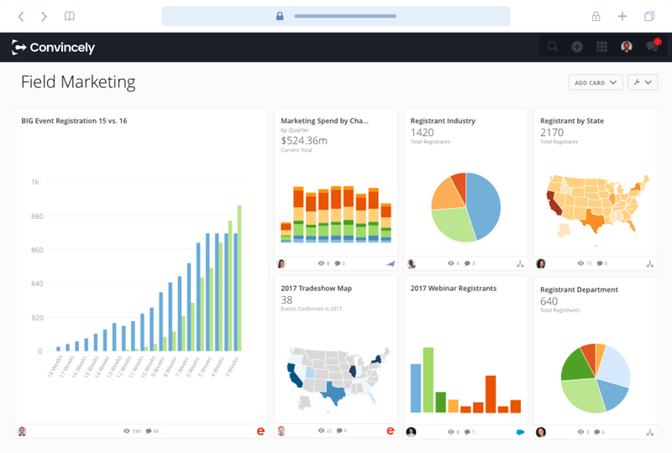Viewport: 672px width, 453px height.
Task: Click Salesforce icon on 2017 Webinar Registrants card
Action: pos(520,431)
